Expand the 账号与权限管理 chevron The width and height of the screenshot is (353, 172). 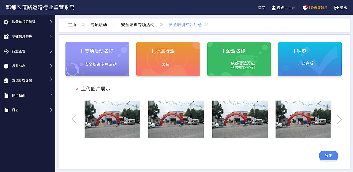(x=50, y=22)
